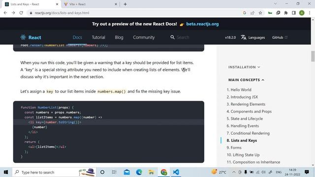Viewport: 315px width, 177px height.
Task: Go to 11. Composition vs Inheritance
Action: [253, 162]
